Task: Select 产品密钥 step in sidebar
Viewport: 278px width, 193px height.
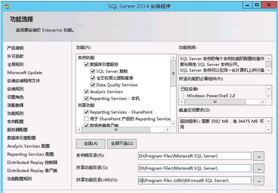Action: (x=15, y=48)
